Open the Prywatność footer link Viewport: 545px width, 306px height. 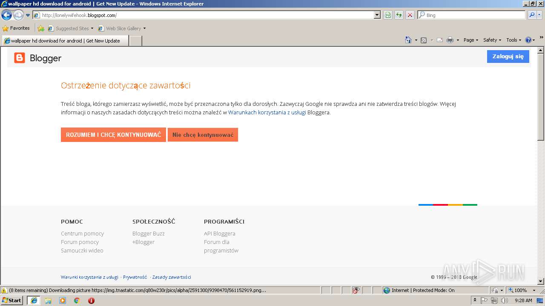135,277
